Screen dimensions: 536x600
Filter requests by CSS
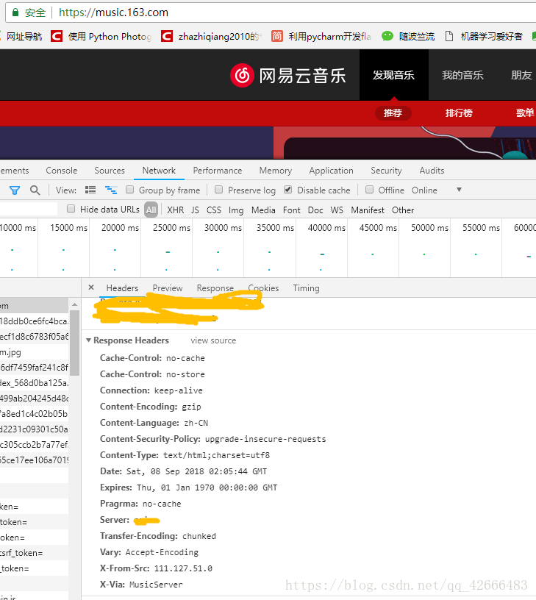[214, 210]
